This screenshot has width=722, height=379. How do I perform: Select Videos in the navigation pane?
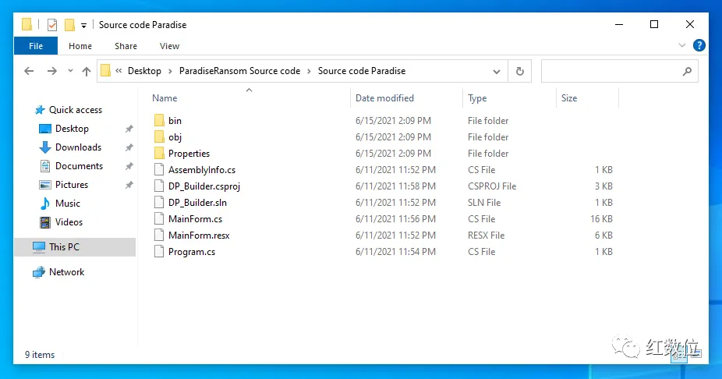coord(69,222)
